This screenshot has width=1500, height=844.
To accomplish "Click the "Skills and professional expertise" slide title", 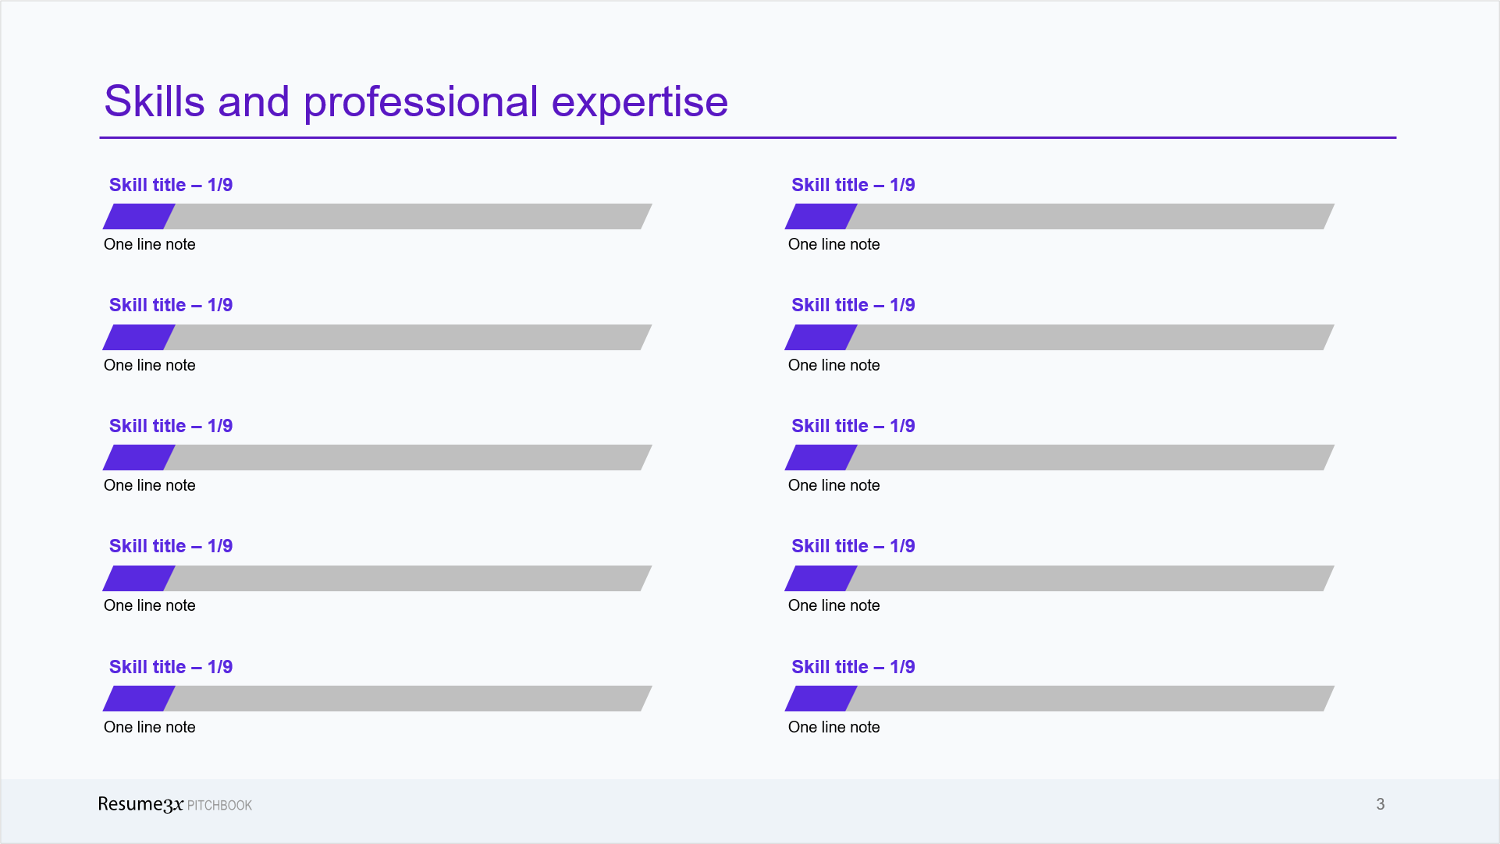I will tap(415, 102).
